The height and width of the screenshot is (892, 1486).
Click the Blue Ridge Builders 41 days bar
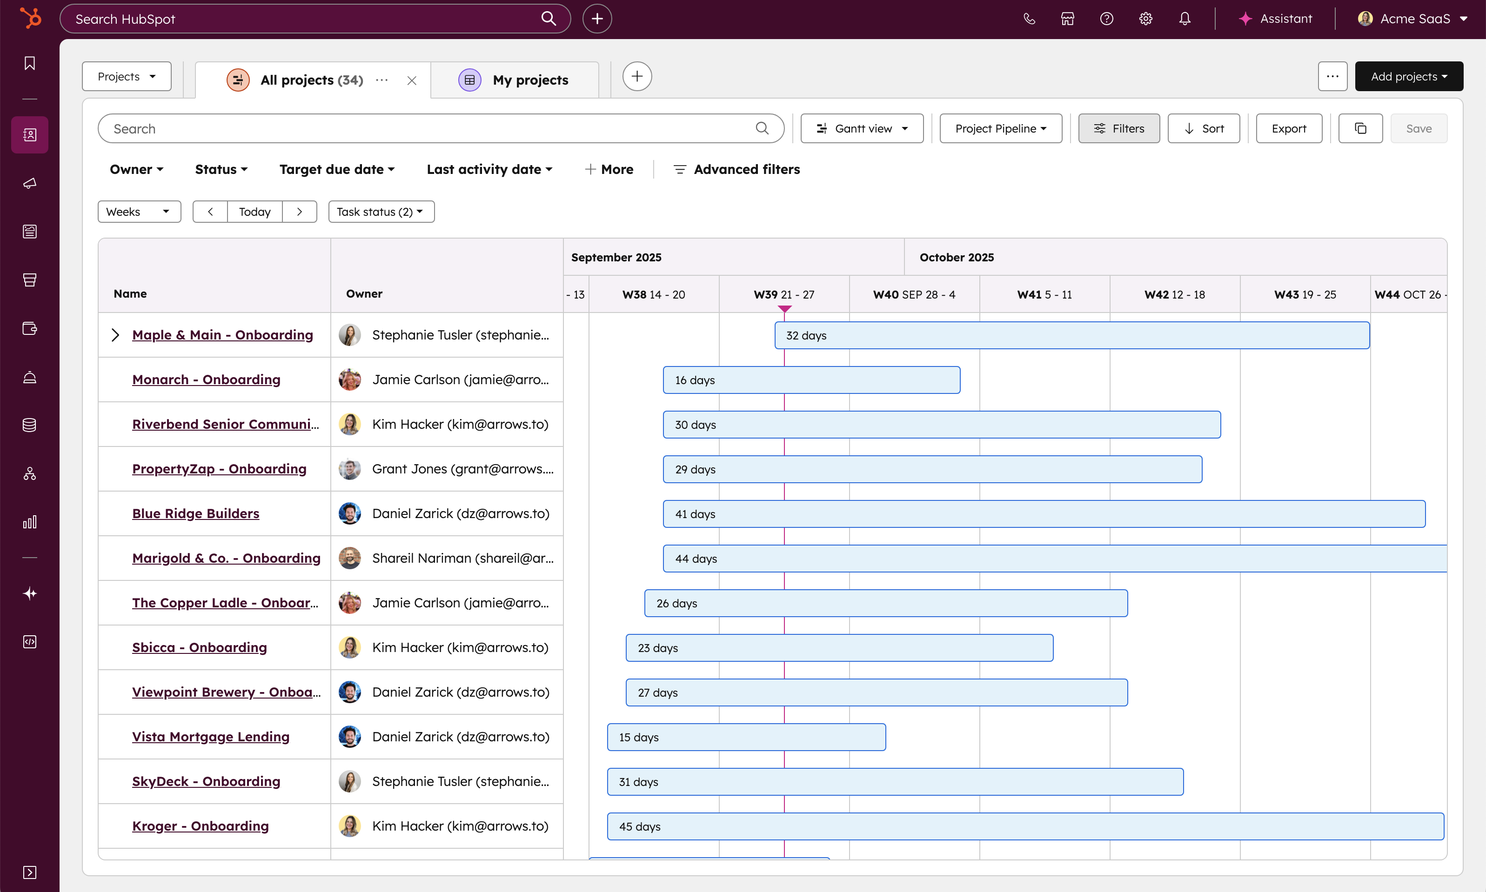1043,514
